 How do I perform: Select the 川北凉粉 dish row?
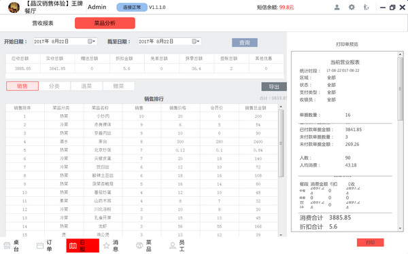(142, 209)
